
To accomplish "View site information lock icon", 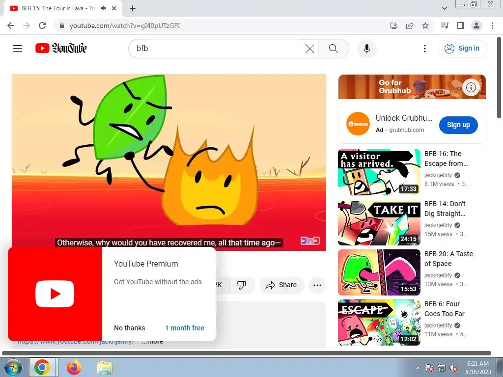I will pyautogui.click(x=62, y=26).
